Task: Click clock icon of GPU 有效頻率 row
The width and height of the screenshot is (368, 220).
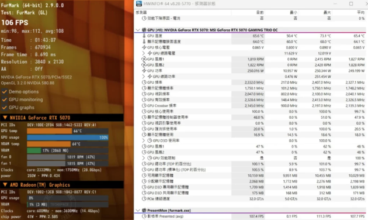Action: 144,99
